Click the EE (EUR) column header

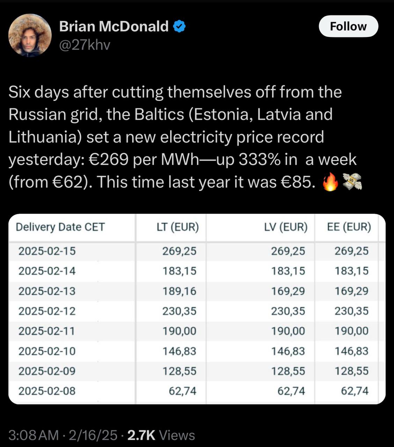(349, 227)
